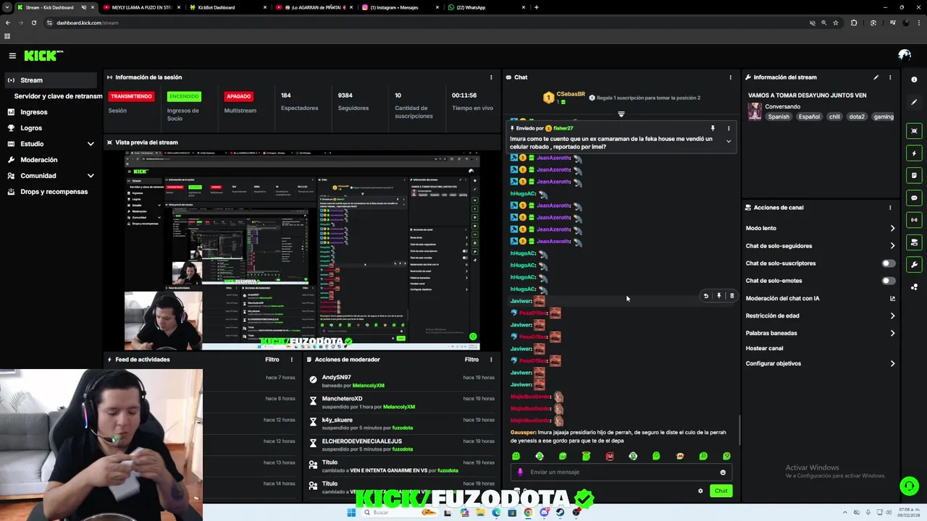The image size is (927, 521).
Task: Toggle the wrench icon in the right sidebar
Action: click(x=914, y=265)
